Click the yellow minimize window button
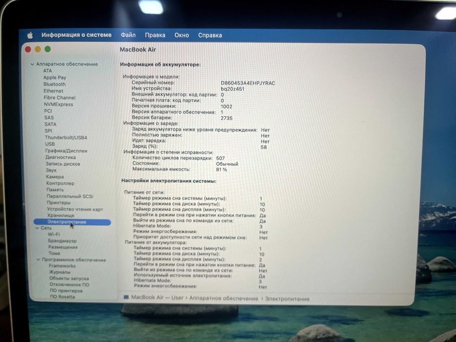This screenshot has width=456, height=342. [x=38, y=49]
